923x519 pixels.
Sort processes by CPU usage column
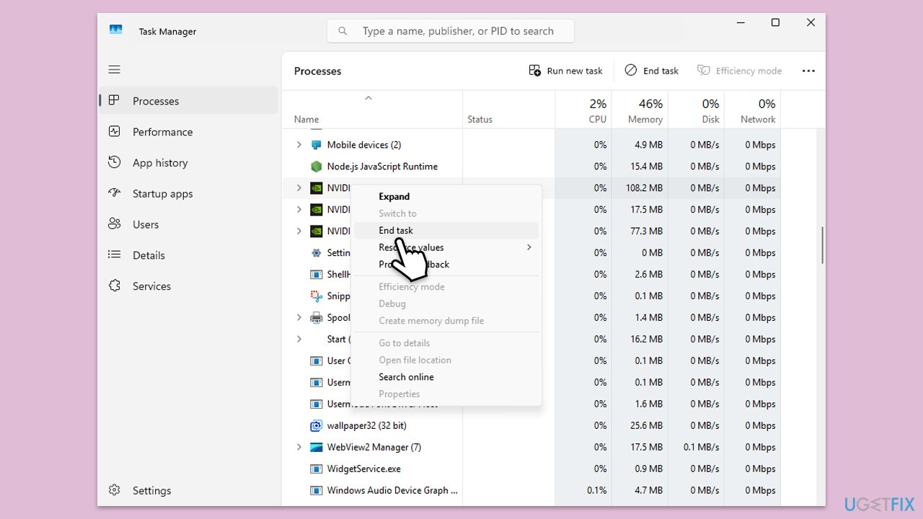pos(583,110)
